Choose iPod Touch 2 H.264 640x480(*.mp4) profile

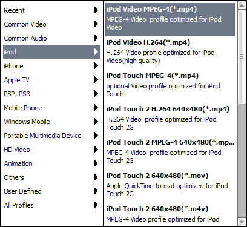pyautogui.click(x=170, y=119)
